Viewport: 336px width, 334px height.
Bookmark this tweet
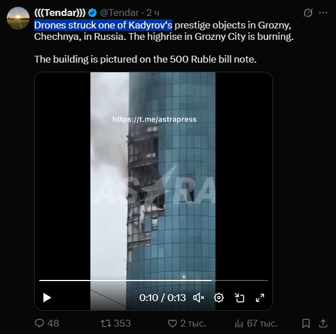306,323
